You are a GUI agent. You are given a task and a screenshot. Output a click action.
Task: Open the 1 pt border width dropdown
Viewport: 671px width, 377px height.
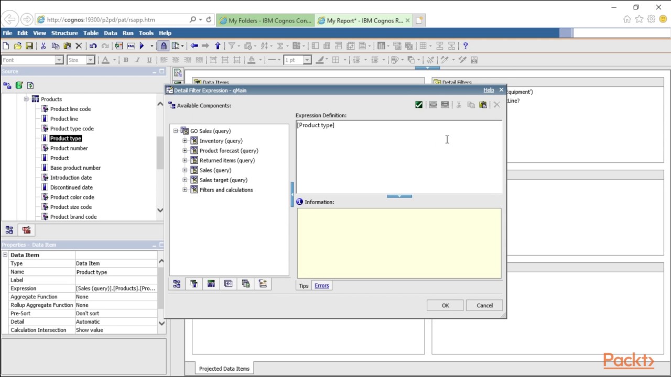click(x=307, y=60)
